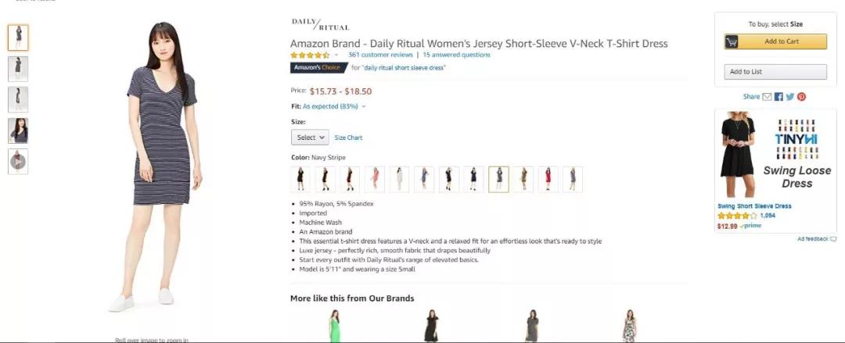The width and height of the screenshot is (845, 343).
Task: Show the second product image thumbnail
Action: coord(18,69)
